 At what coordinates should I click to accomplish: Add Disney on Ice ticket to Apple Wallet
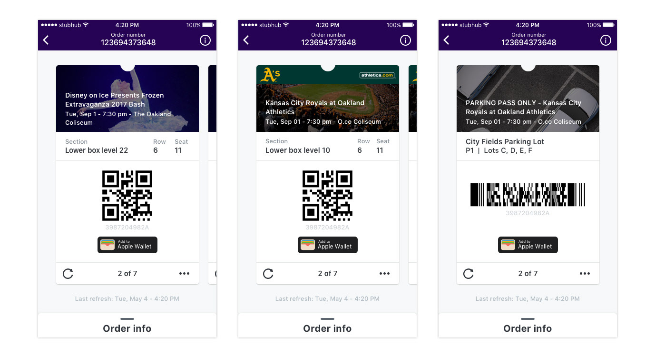pos(127,245)
